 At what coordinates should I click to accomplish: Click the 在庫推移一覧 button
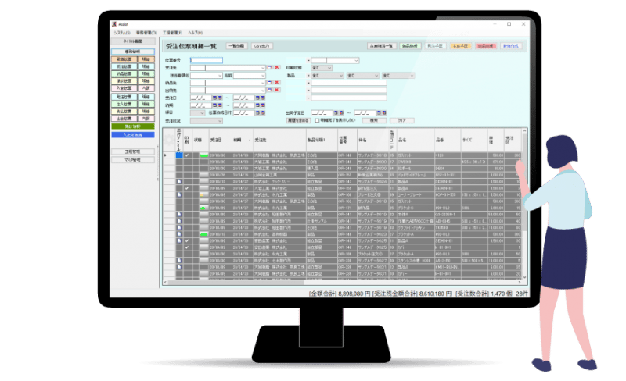pos(381,46)
